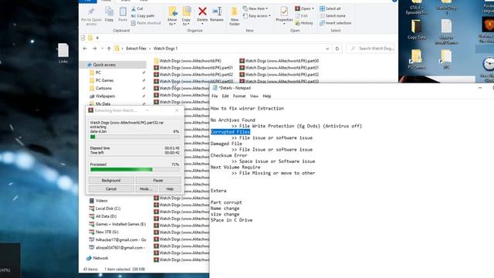
Task: Expand the Easy access dropdown
Action: coord(257,15)
